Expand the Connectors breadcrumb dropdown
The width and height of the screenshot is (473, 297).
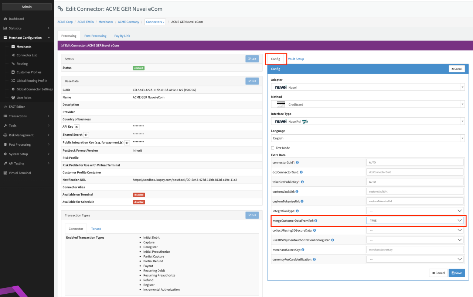pyautogui.click(x=155, y=22)
